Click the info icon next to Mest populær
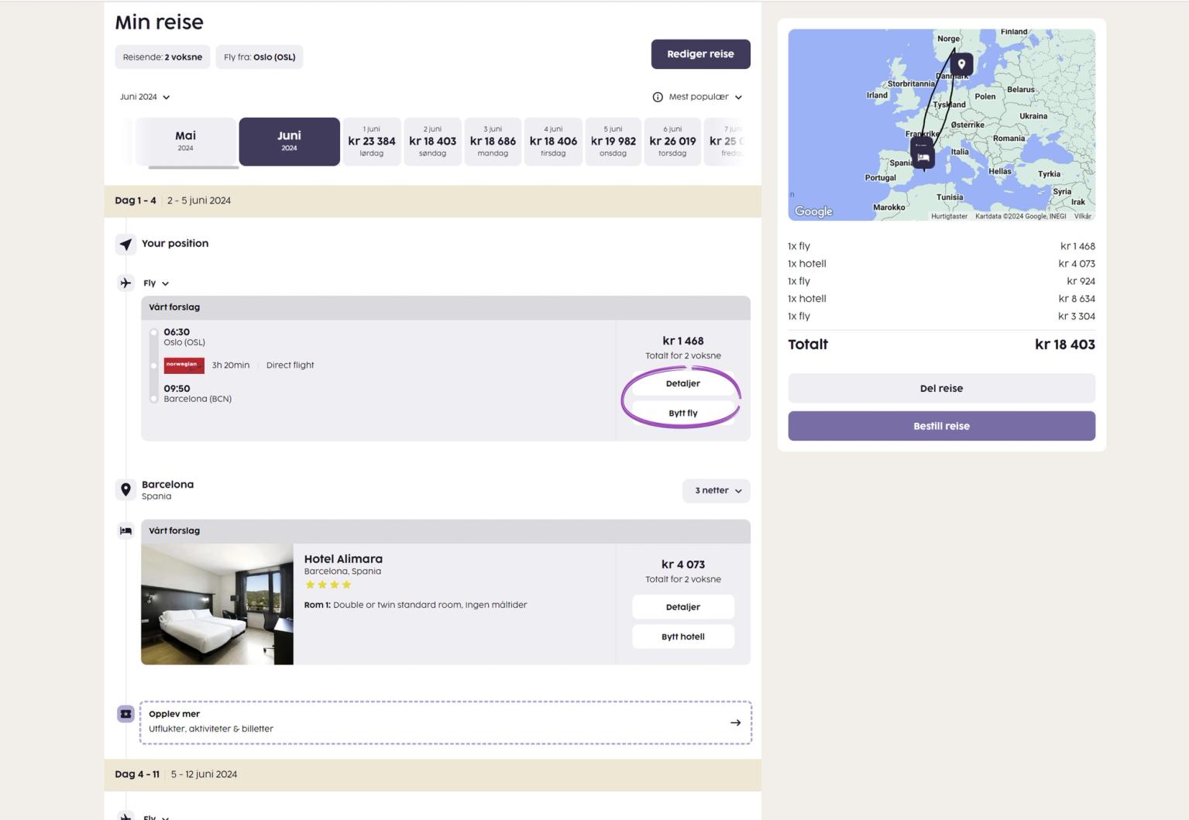Screen dimensions: 1189x820 tap(658, 97)
